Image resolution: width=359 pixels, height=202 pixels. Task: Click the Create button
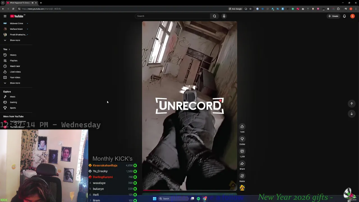pyautogui.click(x=333, y=16)
